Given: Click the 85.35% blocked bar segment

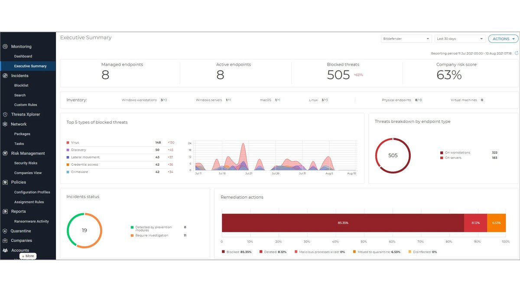Looking at the screenshot, I should point(343,223).
